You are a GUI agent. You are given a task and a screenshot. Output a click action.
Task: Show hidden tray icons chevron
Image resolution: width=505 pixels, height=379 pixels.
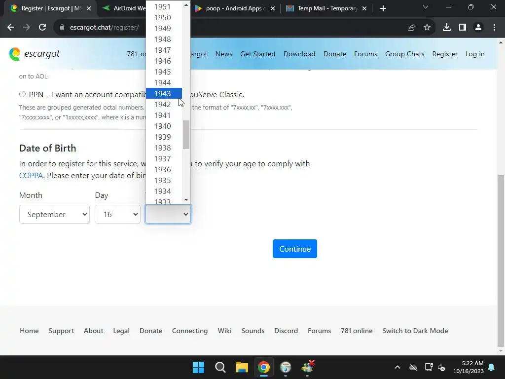pos(397,367)
